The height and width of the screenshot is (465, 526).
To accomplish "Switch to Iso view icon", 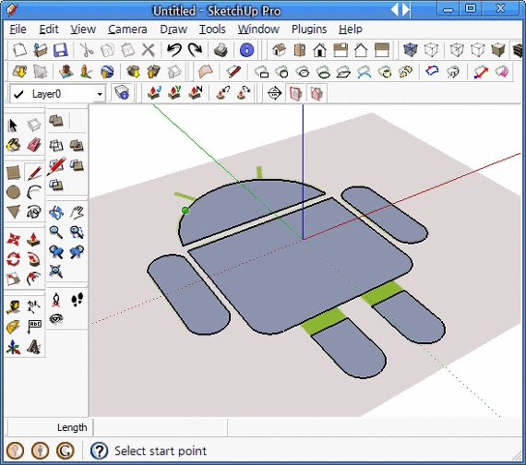I will [279, 50].
